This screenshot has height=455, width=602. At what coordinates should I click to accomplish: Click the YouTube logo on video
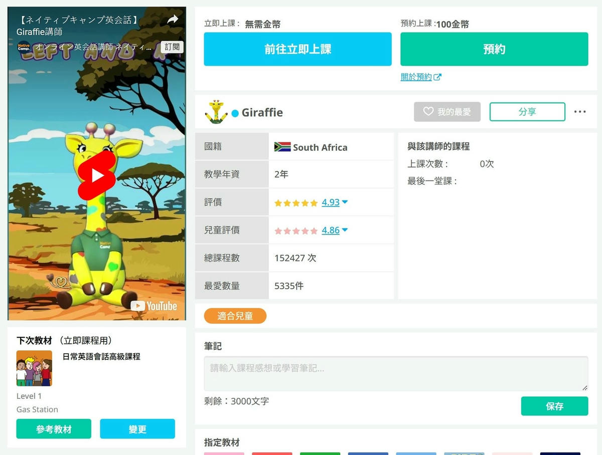point(155,306)
